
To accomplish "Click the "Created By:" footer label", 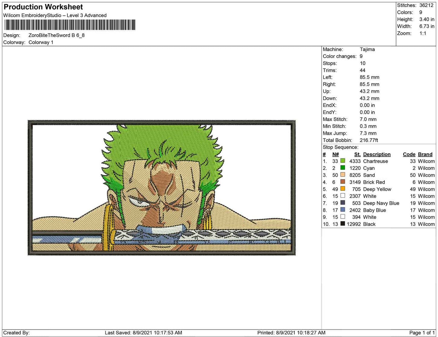I will 16,333.
